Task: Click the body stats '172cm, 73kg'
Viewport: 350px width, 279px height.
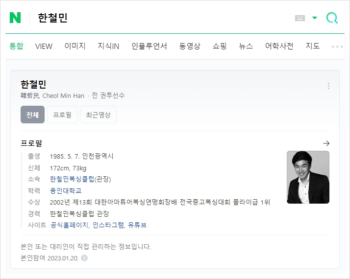Action: coord(68,168)
